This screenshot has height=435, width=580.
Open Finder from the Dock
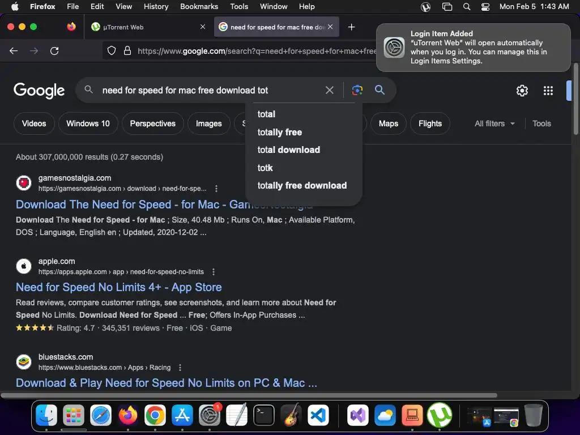46,415
